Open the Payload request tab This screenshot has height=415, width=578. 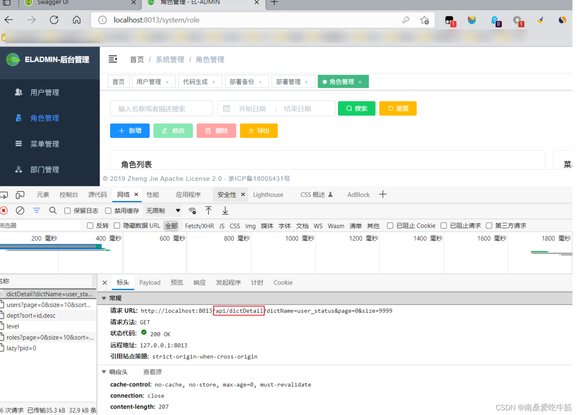click(150, 282)
